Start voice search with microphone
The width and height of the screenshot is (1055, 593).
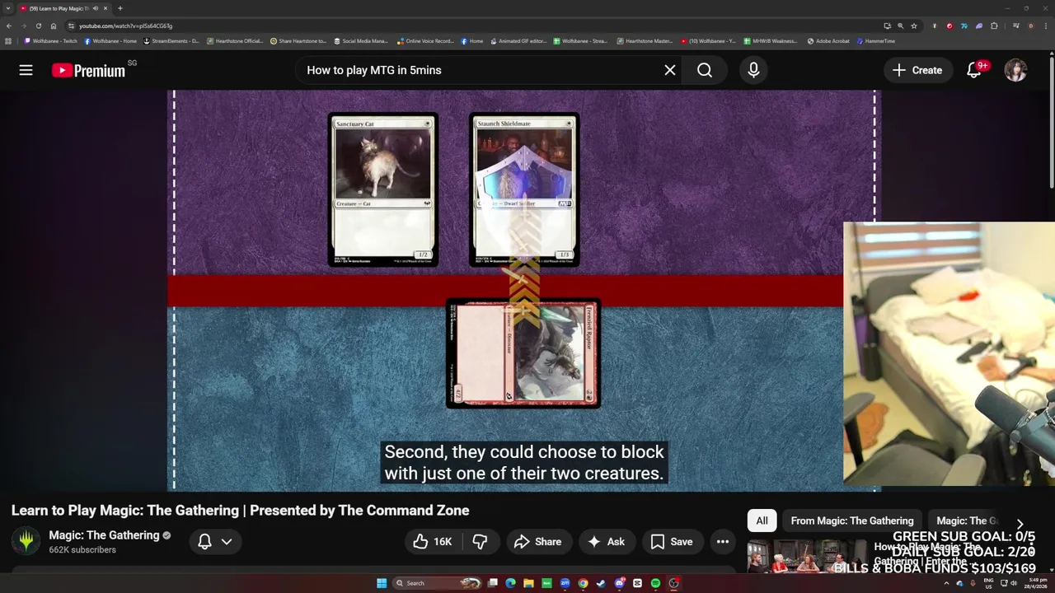click(x=753, y=70)
